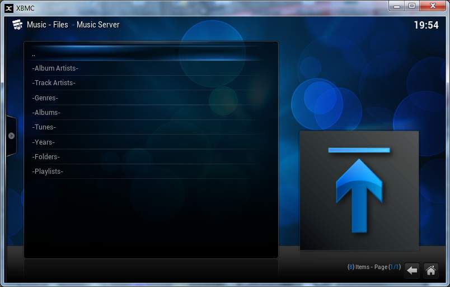
Task: Expand the left side panel handle
Action: [11, 136]
